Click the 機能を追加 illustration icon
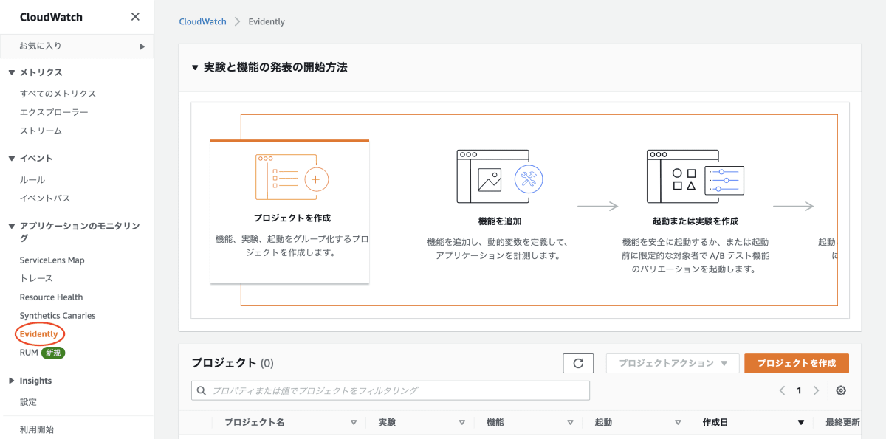886x439 pixels. pos(501,176)
